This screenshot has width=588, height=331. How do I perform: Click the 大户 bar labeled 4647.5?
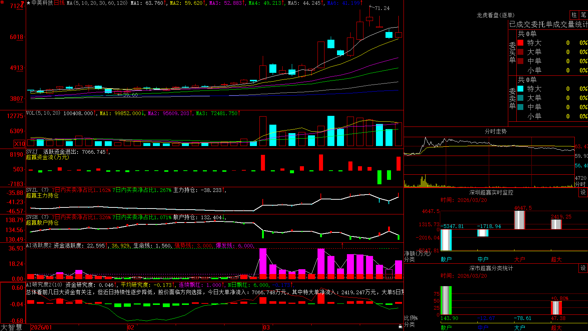point(520,220)
